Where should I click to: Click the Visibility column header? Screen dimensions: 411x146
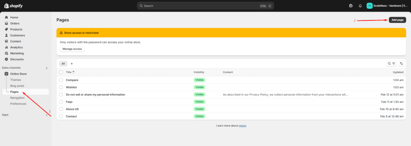[x=199, y=72]
